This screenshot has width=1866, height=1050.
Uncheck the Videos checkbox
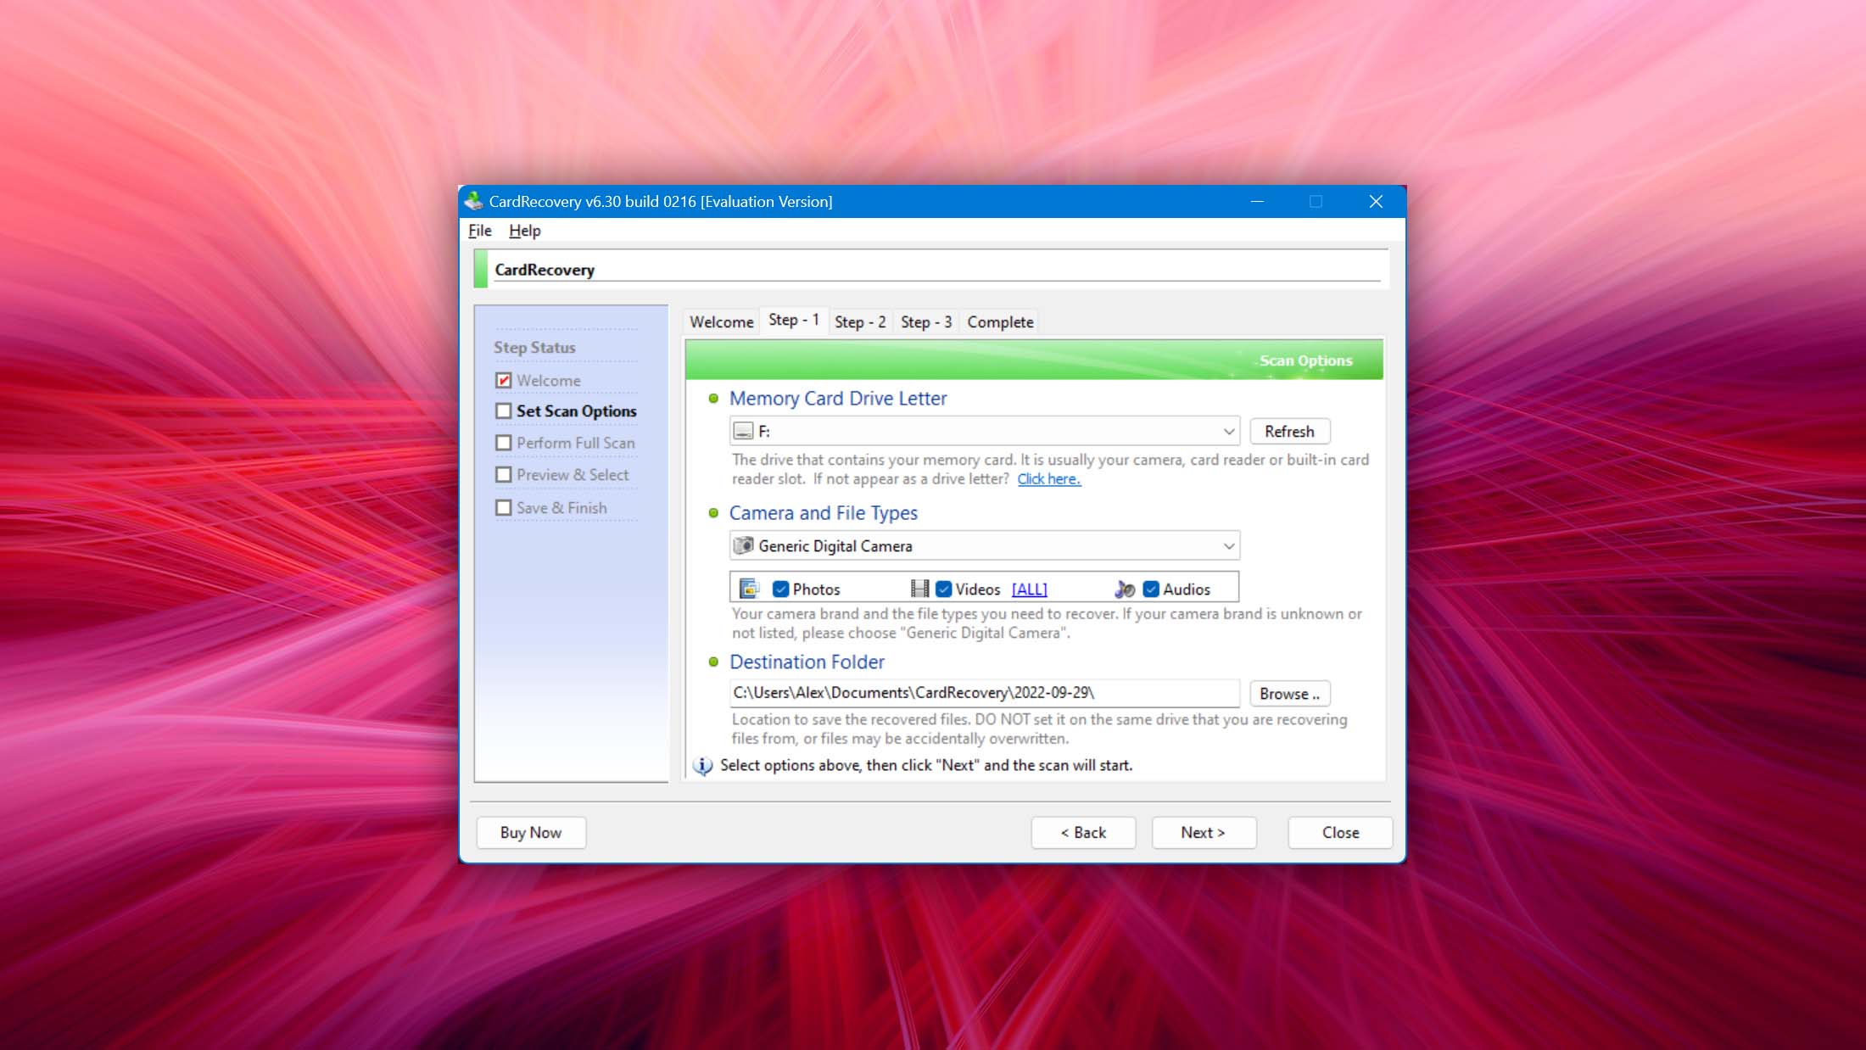pos(943,589)
